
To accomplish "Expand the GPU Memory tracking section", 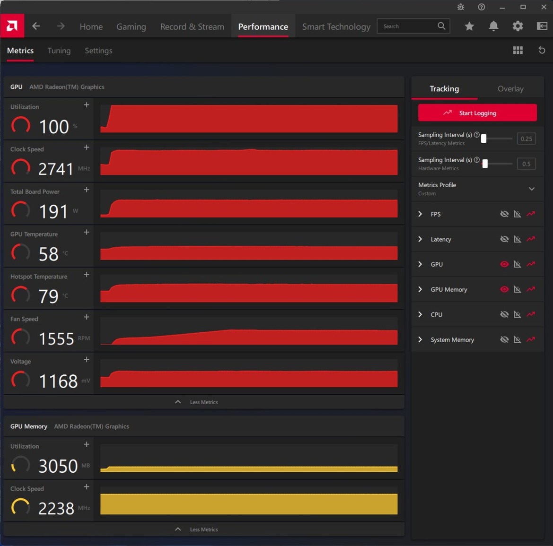I will pyautogui.click(x=420, y=289).
